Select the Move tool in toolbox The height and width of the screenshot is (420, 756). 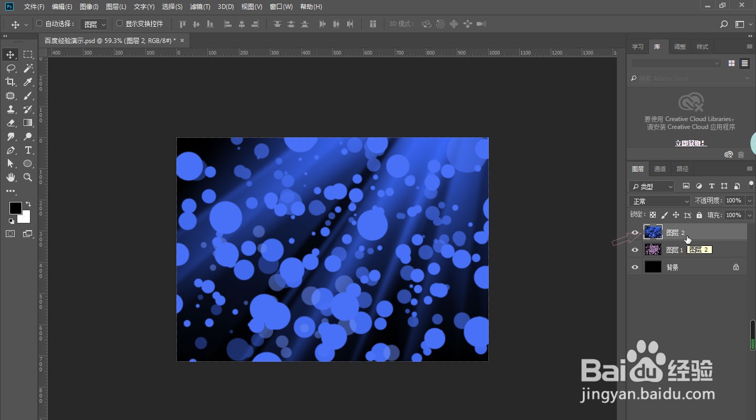tap(10, 55)
